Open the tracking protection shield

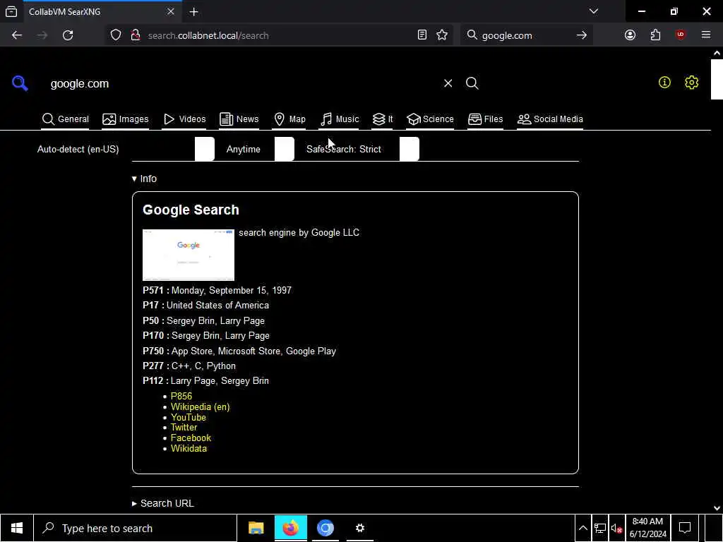point(116,35)
